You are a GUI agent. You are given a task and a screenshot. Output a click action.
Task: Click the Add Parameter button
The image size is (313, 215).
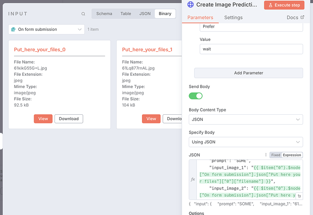(x=249, y=73)
